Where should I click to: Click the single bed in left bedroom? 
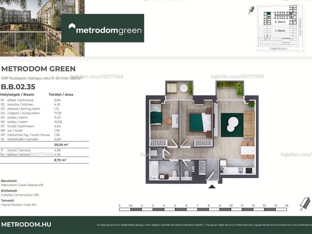coord(156,114)
